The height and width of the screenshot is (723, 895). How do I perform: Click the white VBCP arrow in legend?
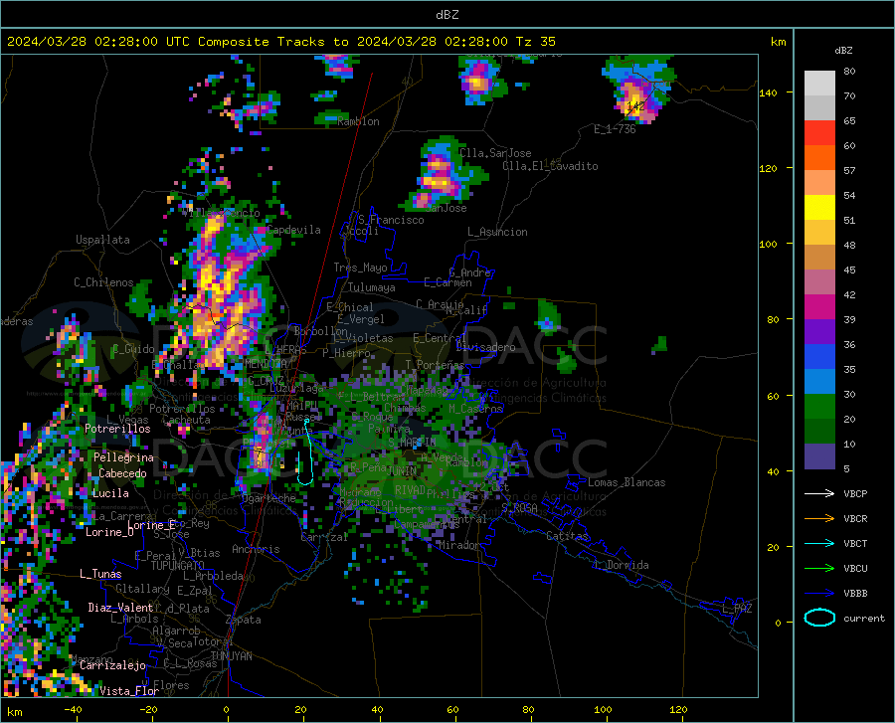[819, 493]
